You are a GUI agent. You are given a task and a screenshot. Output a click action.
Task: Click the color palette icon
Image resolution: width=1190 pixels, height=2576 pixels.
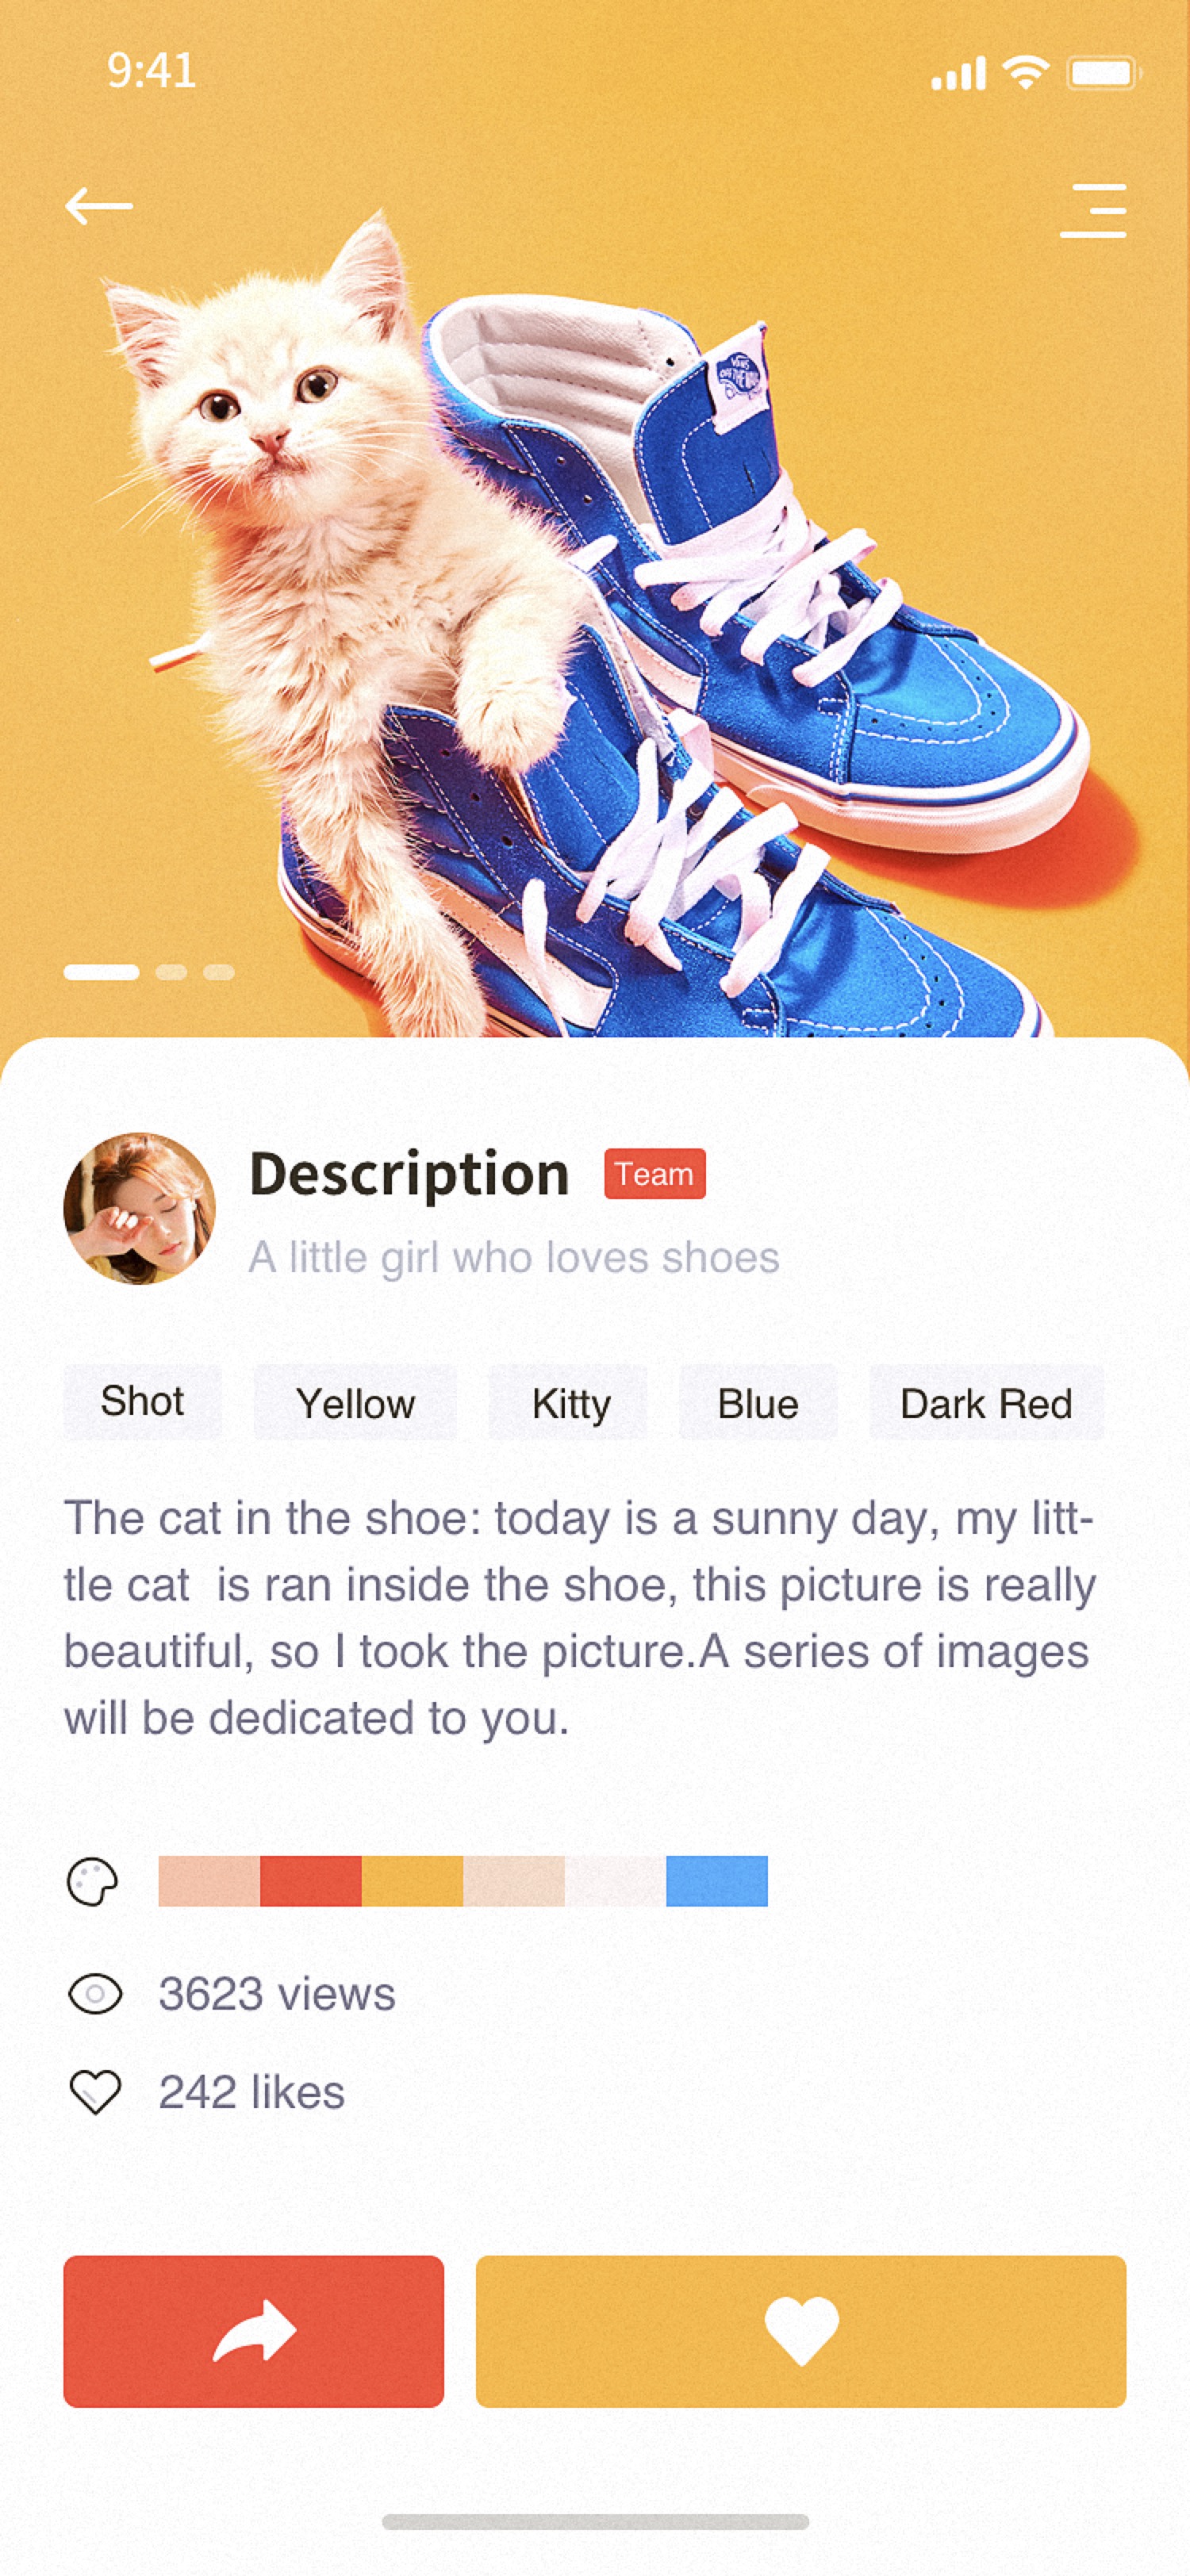[92, 1882]
